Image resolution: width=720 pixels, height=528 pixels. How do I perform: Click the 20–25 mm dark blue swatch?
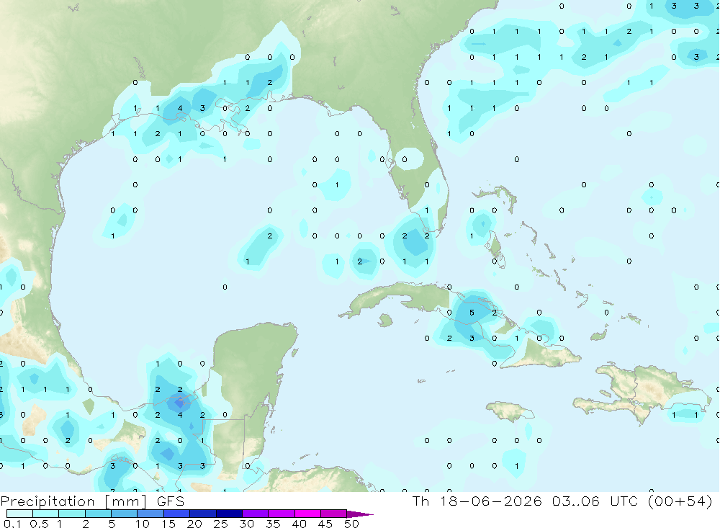coord(203,514)
